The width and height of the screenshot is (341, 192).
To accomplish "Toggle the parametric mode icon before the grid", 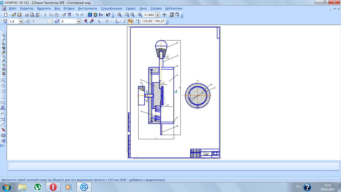I will click(99, 21).
